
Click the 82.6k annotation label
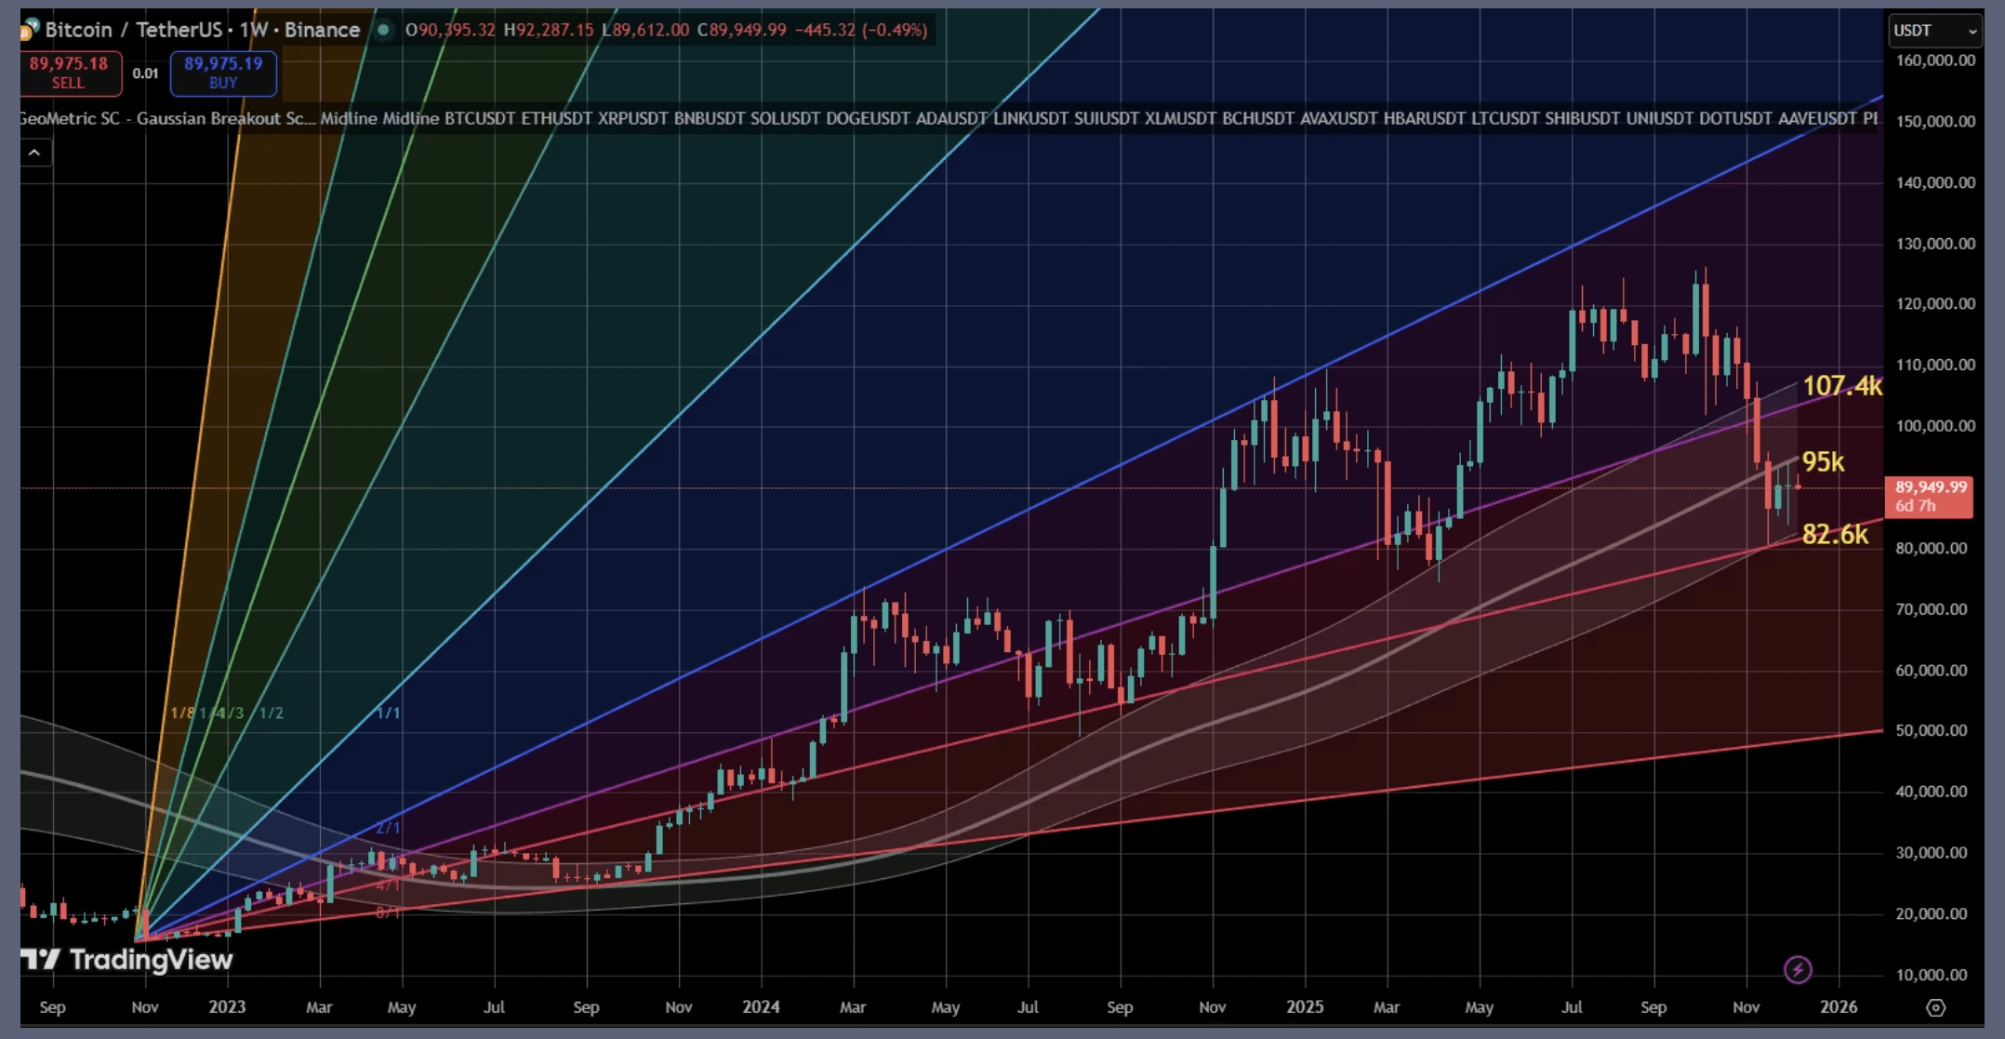[x=1834, y=534]
